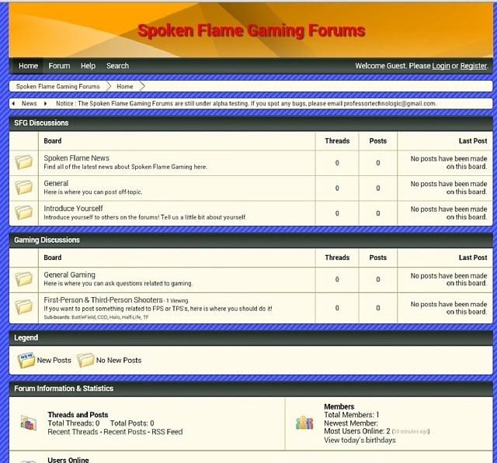Click the Register link

click(474, 66)
